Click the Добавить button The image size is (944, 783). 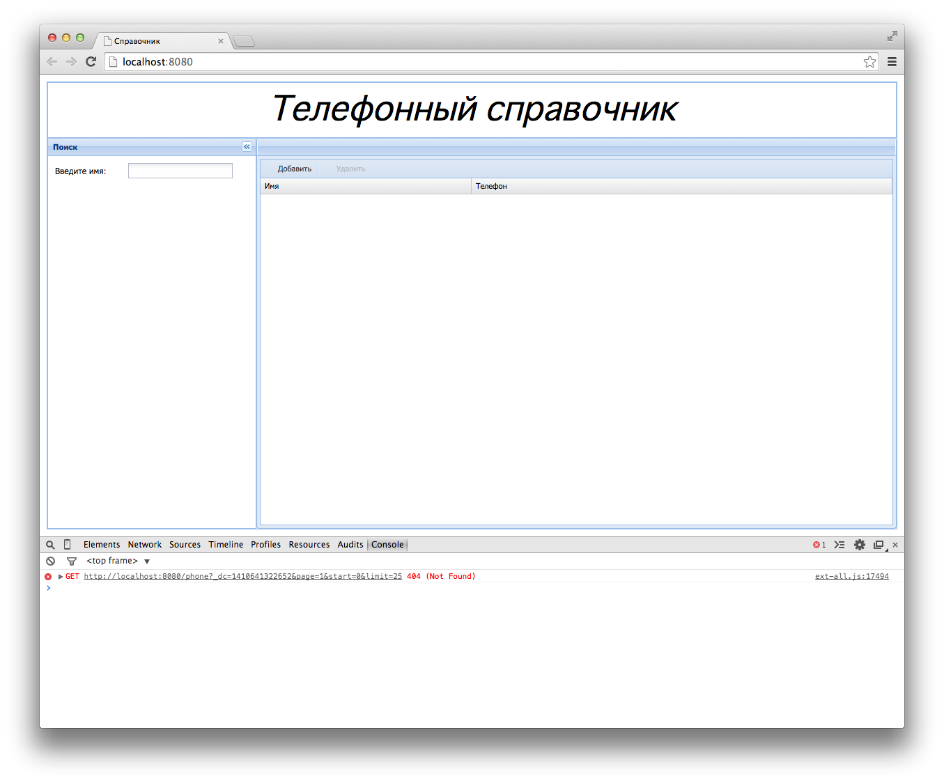click(295, 169)
